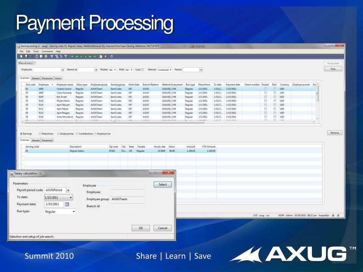Click the alert bell toolbar icon
Viewport: 363px width, 272px height.
[106, 56]
